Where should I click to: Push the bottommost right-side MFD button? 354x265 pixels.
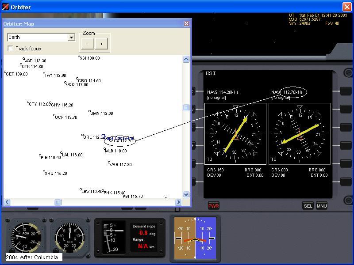pyautogui.click(x=345, y=182)
